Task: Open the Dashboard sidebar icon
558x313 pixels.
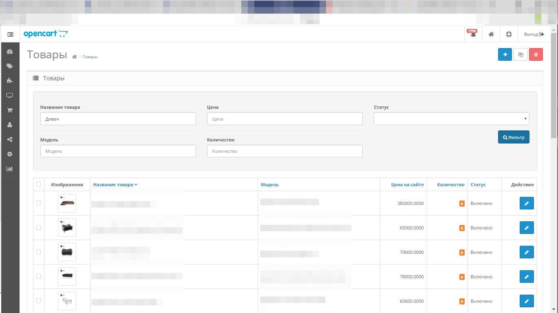Action: tap(10, 52)
